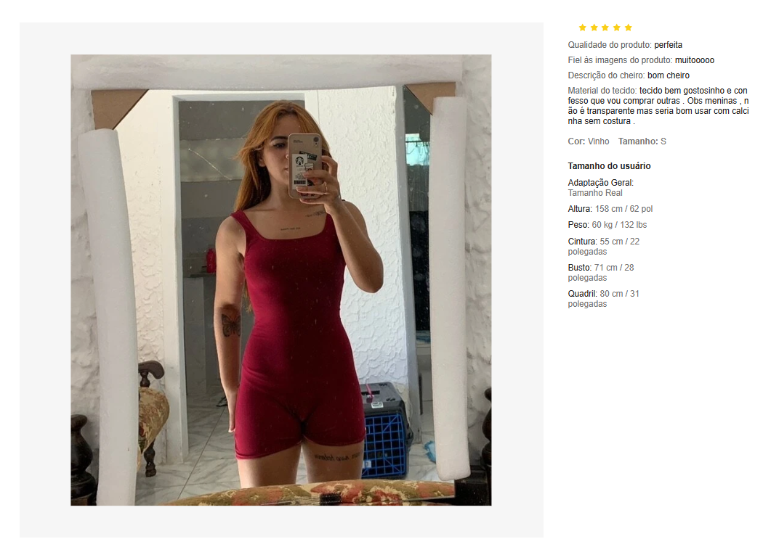
Task: Click the first yellow rating star
Action: (583, 28)
